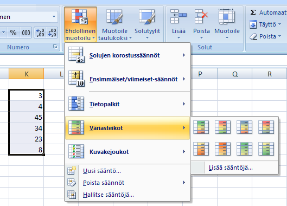Click the Solutyylit cell styles icon
Image resolution: width=287 pixels, height=206 pixels.
click(x=147, y=24)
